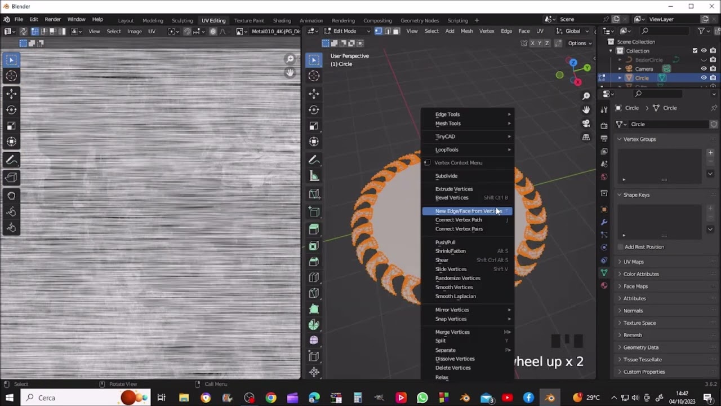Screen dimensions: 721x406
Task: Open the Global transform orientation dropdown
Action: pyautogui.click(x=572, y=31)
